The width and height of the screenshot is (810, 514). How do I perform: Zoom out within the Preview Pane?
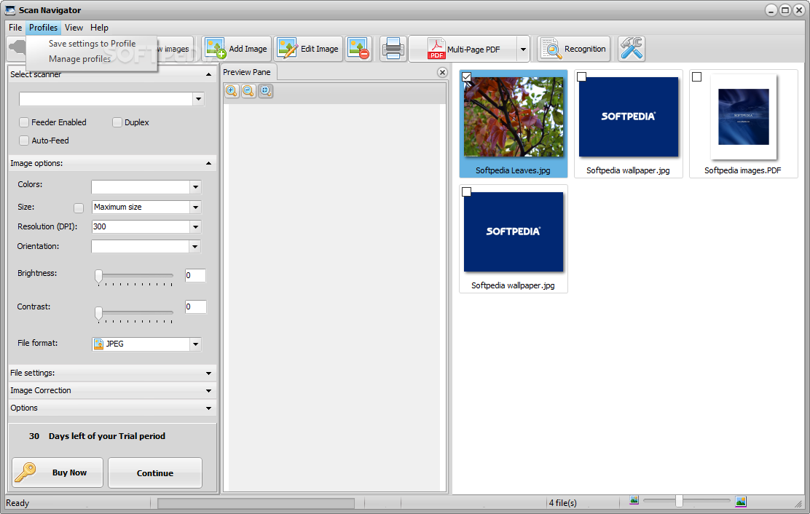tap(248, 91)
